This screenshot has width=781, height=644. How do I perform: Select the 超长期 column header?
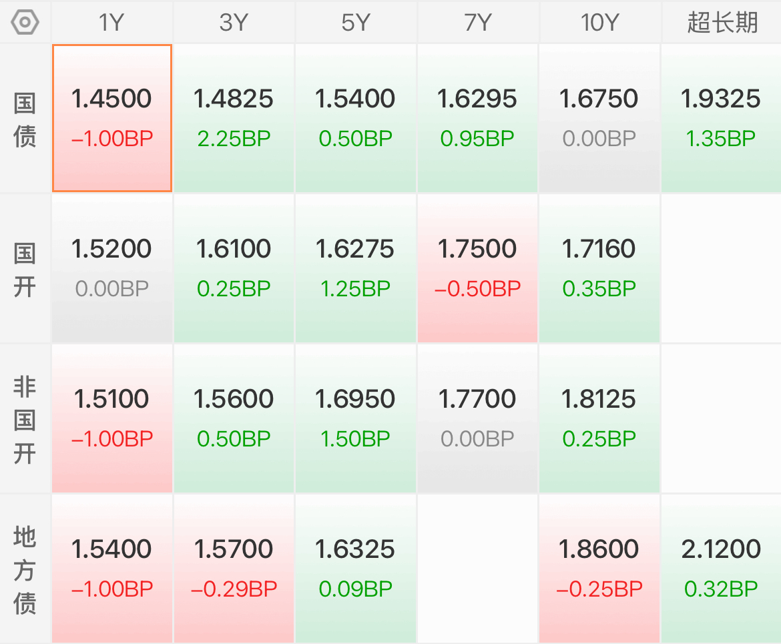click(x=722, y=23)
